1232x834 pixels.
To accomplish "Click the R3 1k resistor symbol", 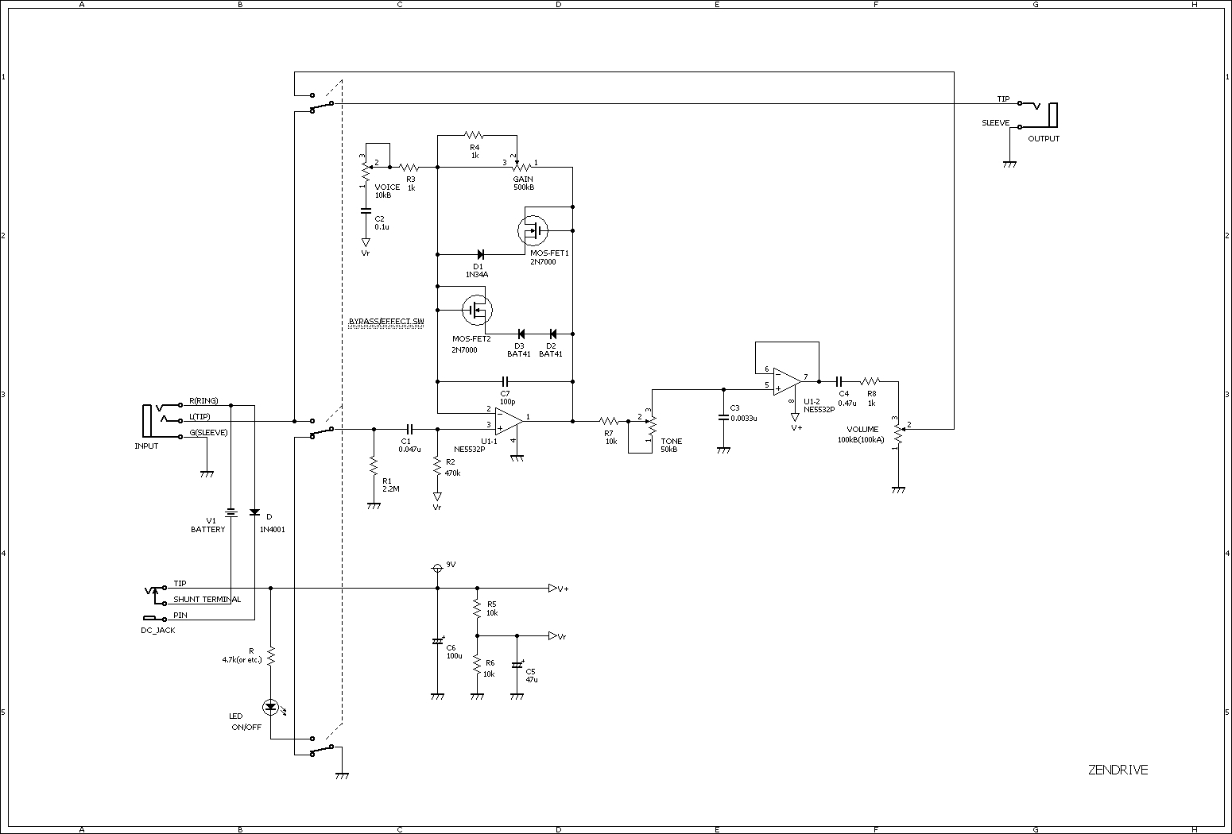I will 410,167.
